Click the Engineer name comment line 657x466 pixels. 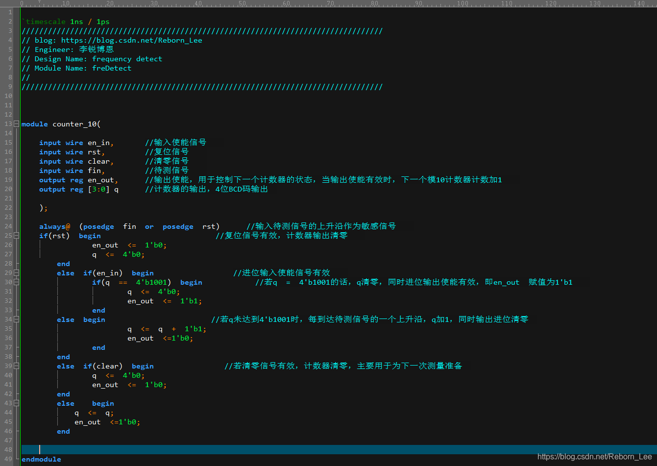[x=68, y=49]
